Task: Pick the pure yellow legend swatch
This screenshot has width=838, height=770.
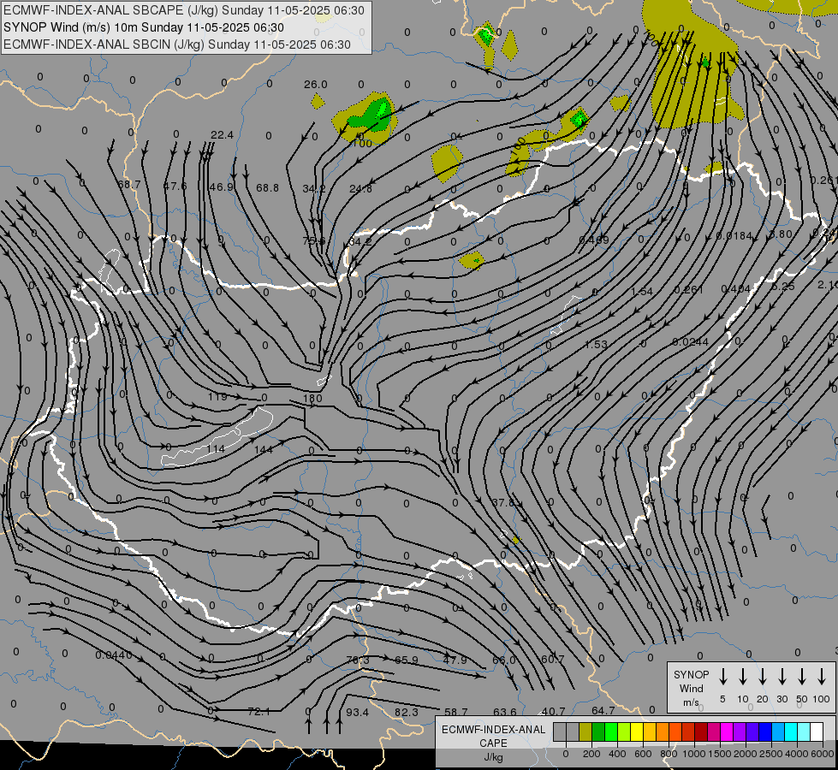Action: click(637, 731)
